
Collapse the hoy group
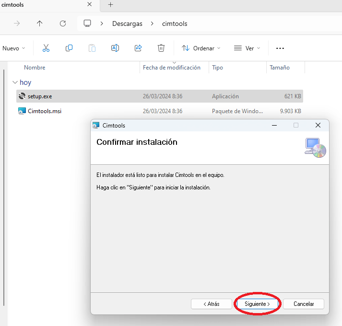click(15, 82)
